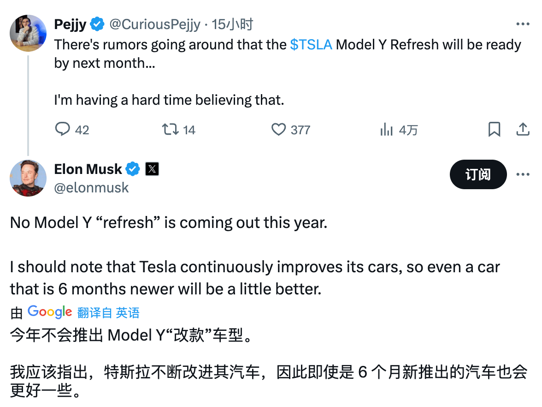Open the $TSLA cashtag link

311,45
